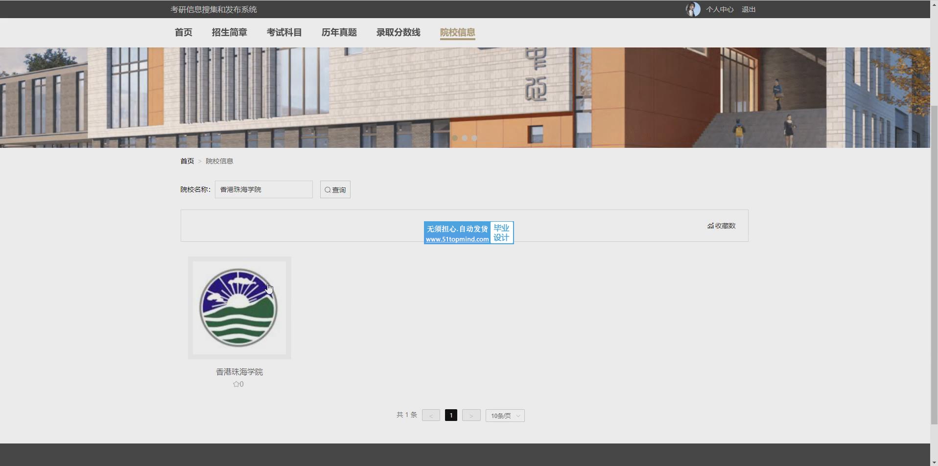The height and width of the screenshot is (466, 938).
Task: Open the 考试科目 navigation tab
Action: coord(284,32)
